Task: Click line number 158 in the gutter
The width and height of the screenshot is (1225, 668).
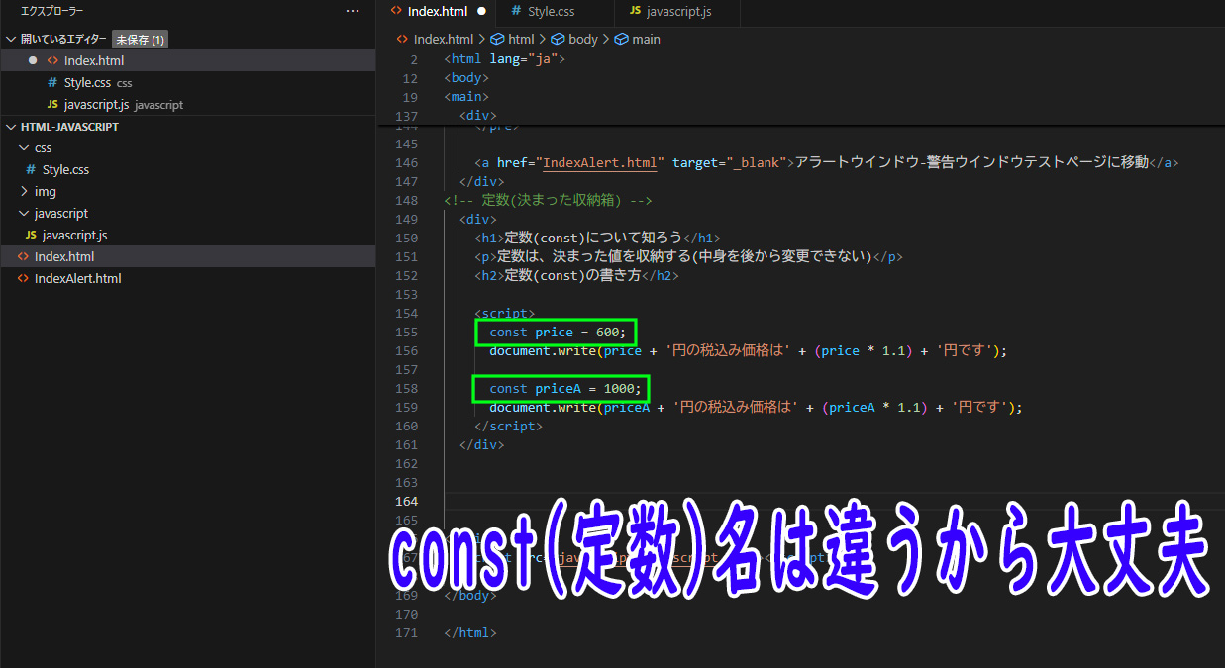Action: [406, 389]
